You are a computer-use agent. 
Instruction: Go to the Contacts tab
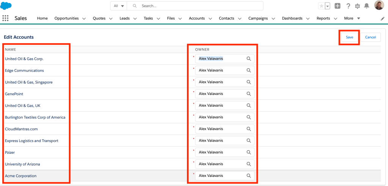pyautogui.click(x=226, y=18)
